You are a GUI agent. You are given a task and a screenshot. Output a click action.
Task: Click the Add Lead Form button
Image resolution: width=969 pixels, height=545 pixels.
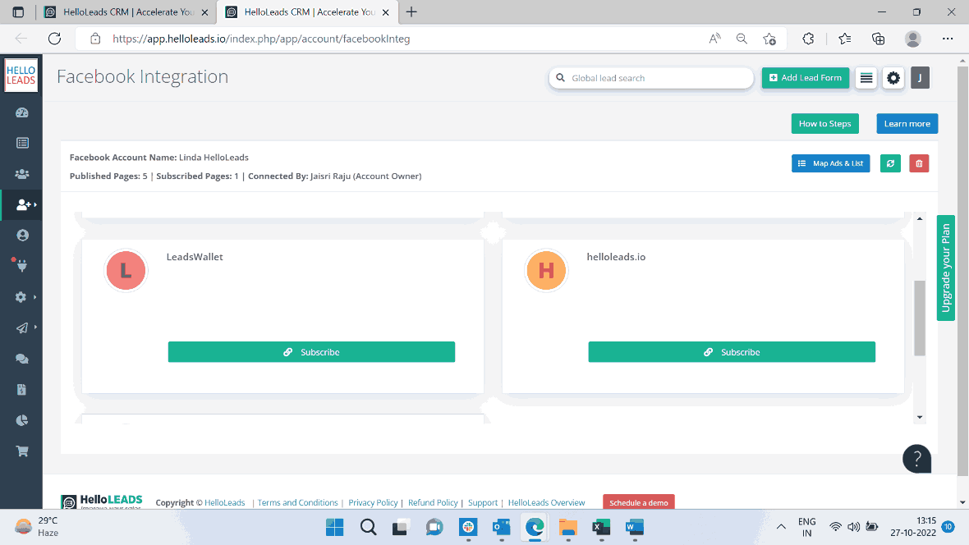point(806,78)
